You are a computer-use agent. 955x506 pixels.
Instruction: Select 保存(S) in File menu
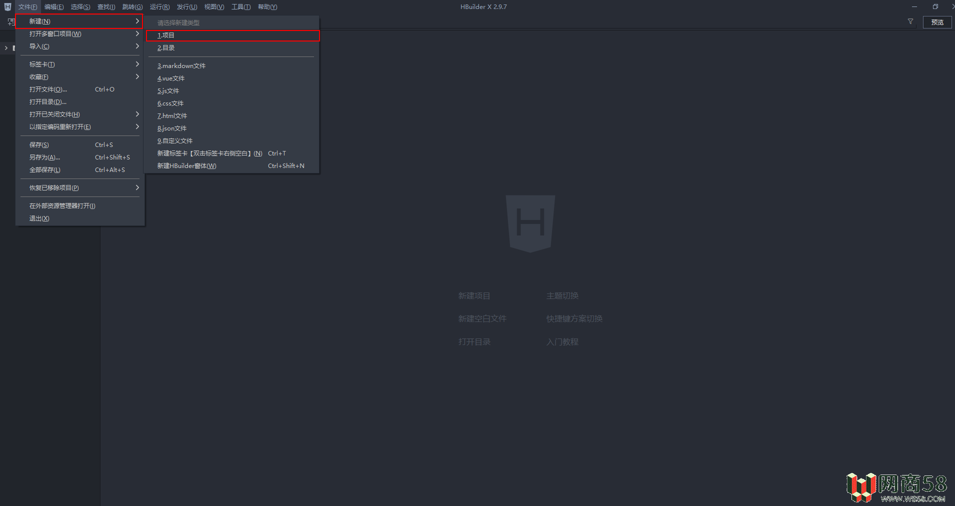point(80,145)
